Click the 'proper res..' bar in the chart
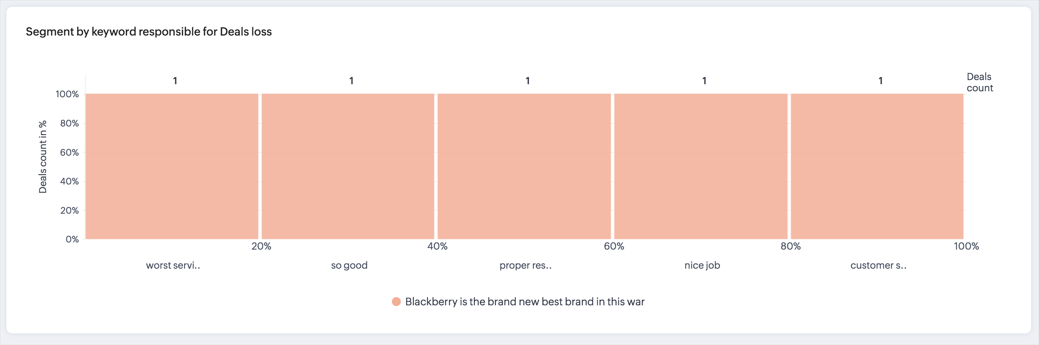Image resolution: width=1039 pixels, height=345 pixels. (x=524, y=166)
